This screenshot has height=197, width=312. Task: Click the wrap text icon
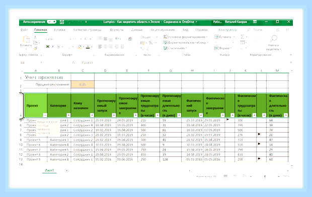(x=130, y=39)
